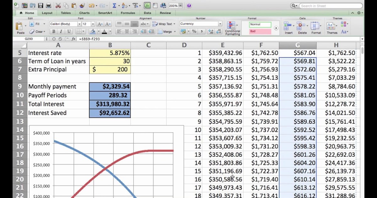The height and width of the screenshot is (198, 377).
Task: Insert AutoSum with Sigma icon
Action: click(x=114, y=5)
